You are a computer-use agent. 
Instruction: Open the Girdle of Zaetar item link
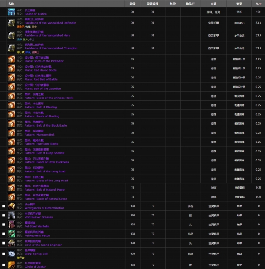pyautogui.click(x=35, y=267)
